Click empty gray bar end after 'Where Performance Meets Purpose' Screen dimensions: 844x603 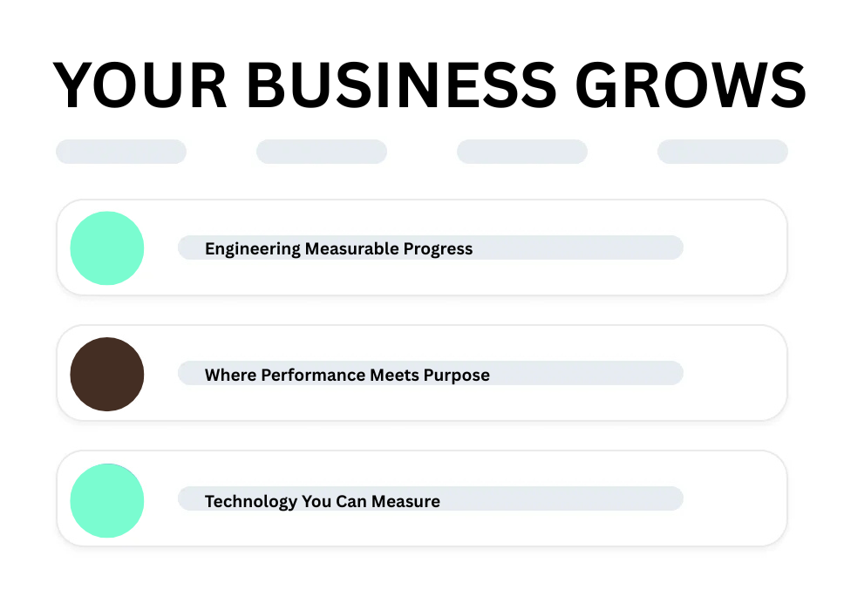(x=602, y=374)
